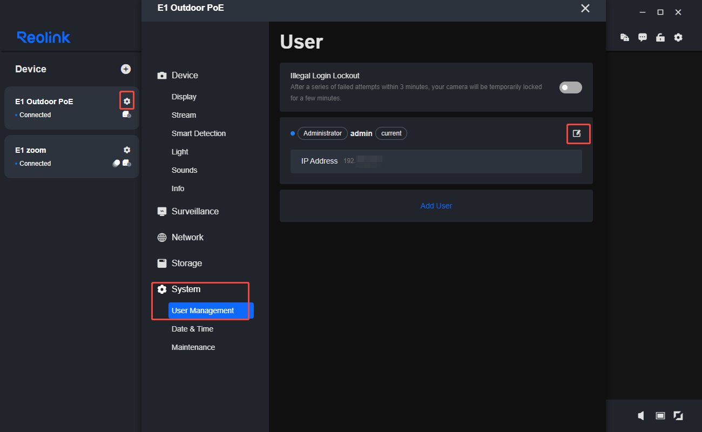The image size is (702, 432).
Task: Enter fullscreen with the expand icon
Action: pyautogui.click(x=678, y=416)
